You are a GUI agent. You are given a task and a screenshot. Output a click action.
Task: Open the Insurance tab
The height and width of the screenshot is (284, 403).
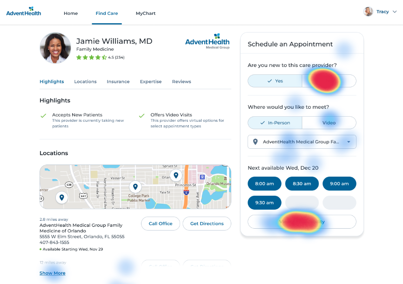coord(118,82)
